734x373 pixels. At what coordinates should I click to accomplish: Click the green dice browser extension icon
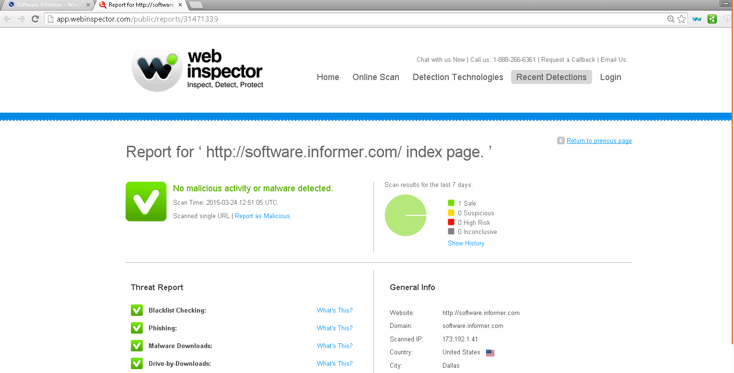(712, 19)
